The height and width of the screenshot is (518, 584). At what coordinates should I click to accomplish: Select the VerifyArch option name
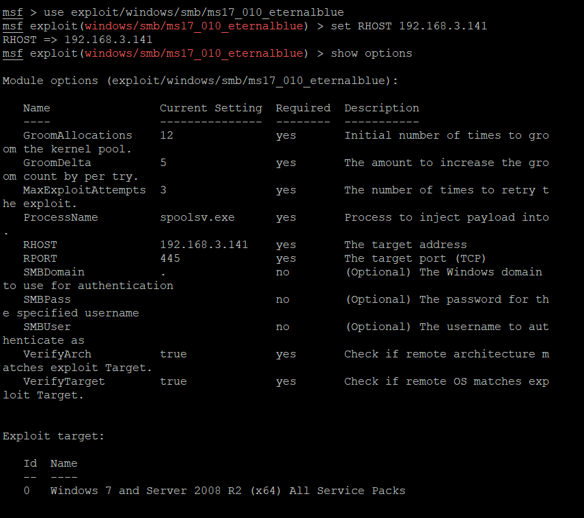coord(57,354)
